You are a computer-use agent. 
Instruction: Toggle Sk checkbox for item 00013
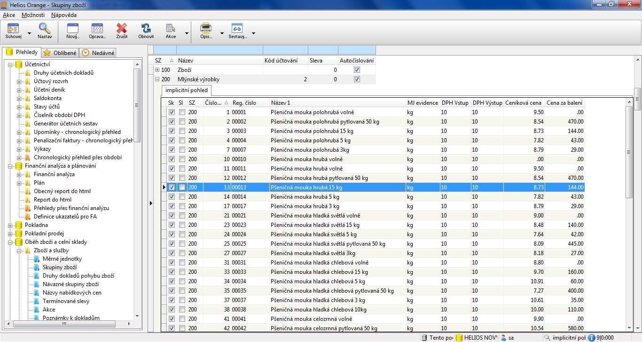coord(172,187)
